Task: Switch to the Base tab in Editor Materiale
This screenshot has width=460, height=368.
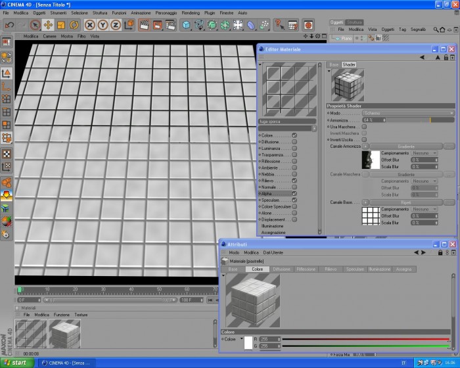Action: tap(334, 64)
